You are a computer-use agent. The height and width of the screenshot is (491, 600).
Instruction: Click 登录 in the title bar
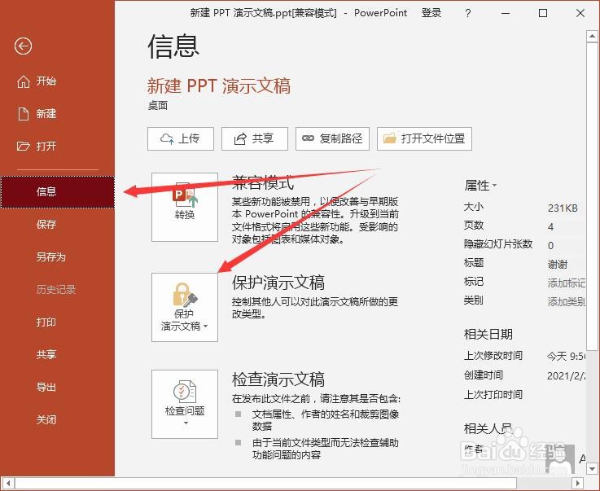pos(431,13)
